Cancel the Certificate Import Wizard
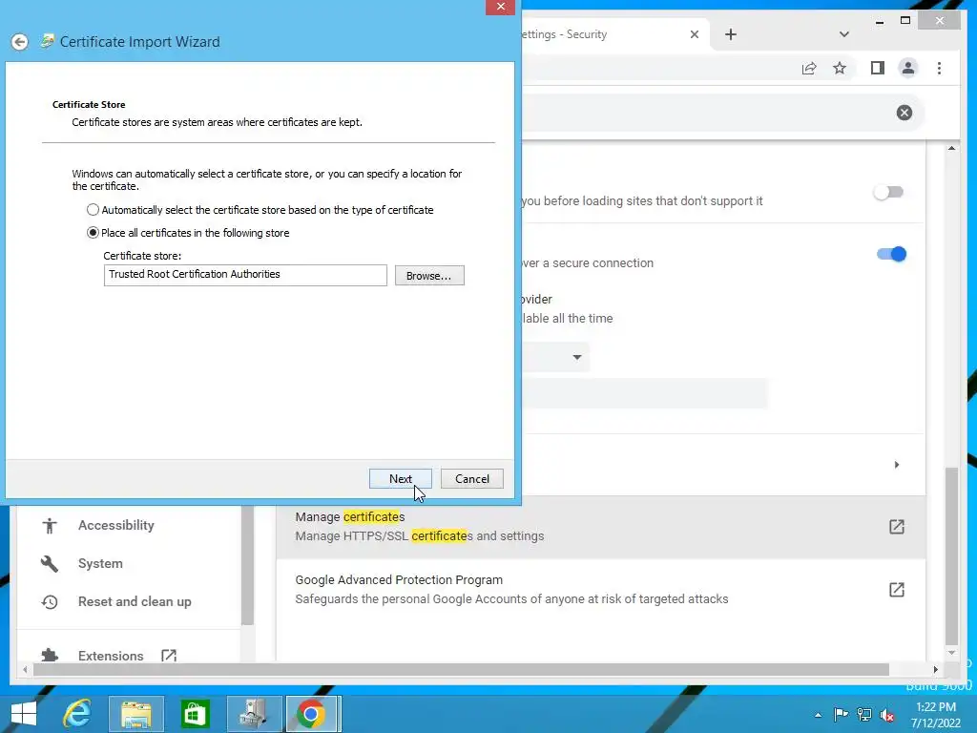 tap(471, 479)
